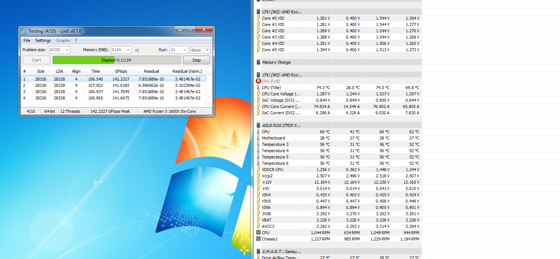
Task: Click the 12 Threads status bar entry
Action: tap(70, 111)
